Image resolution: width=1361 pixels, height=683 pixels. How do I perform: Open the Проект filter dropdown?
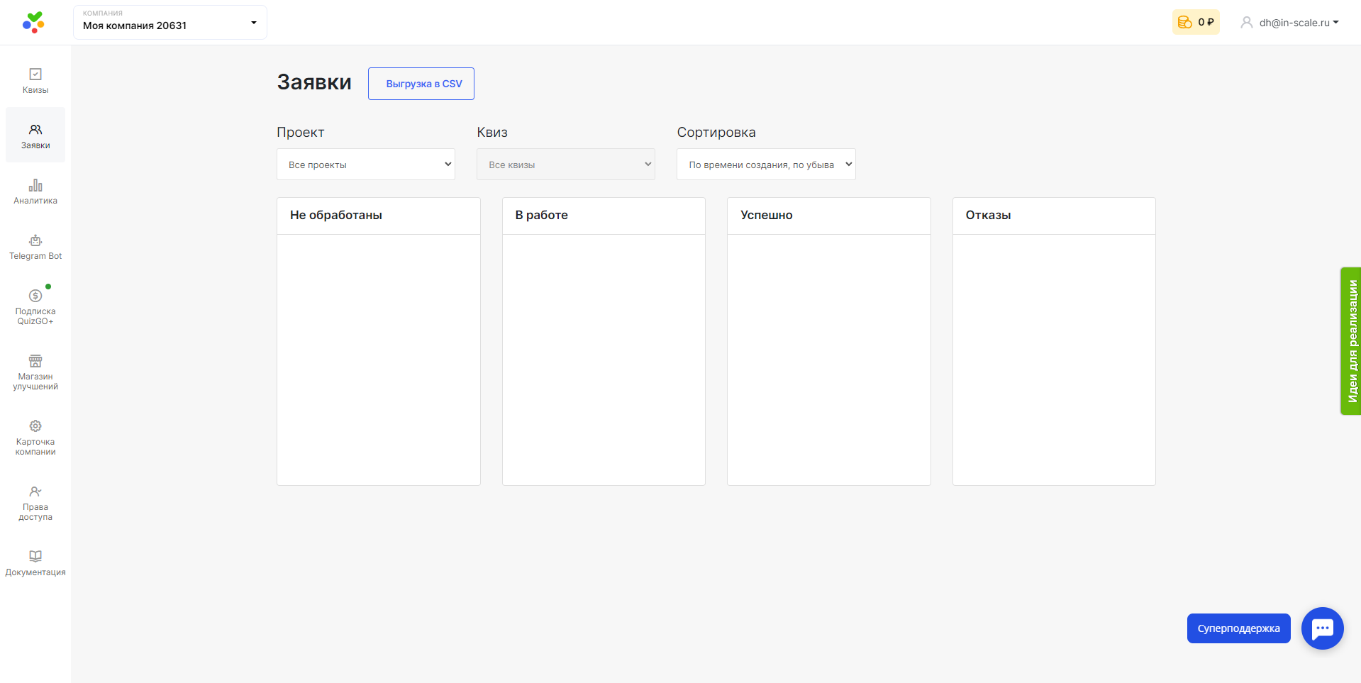(x=366, y=165)
